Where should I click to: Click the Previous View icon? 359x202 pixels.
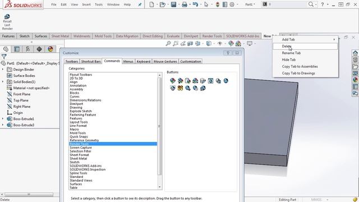pos(183,43)
